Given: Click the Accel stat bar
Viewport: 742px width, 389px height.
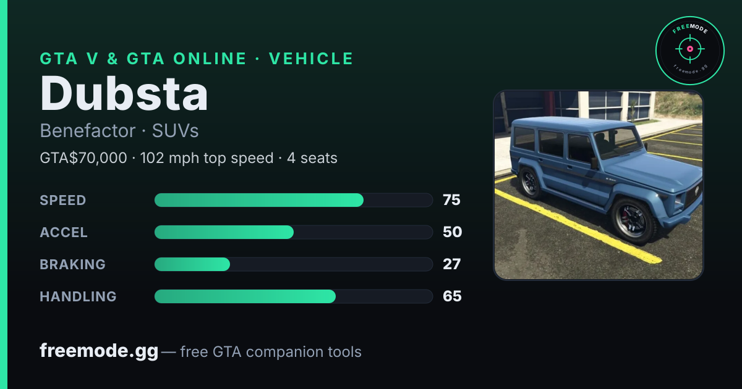Looking at the screenshot, I should (293, 232).
